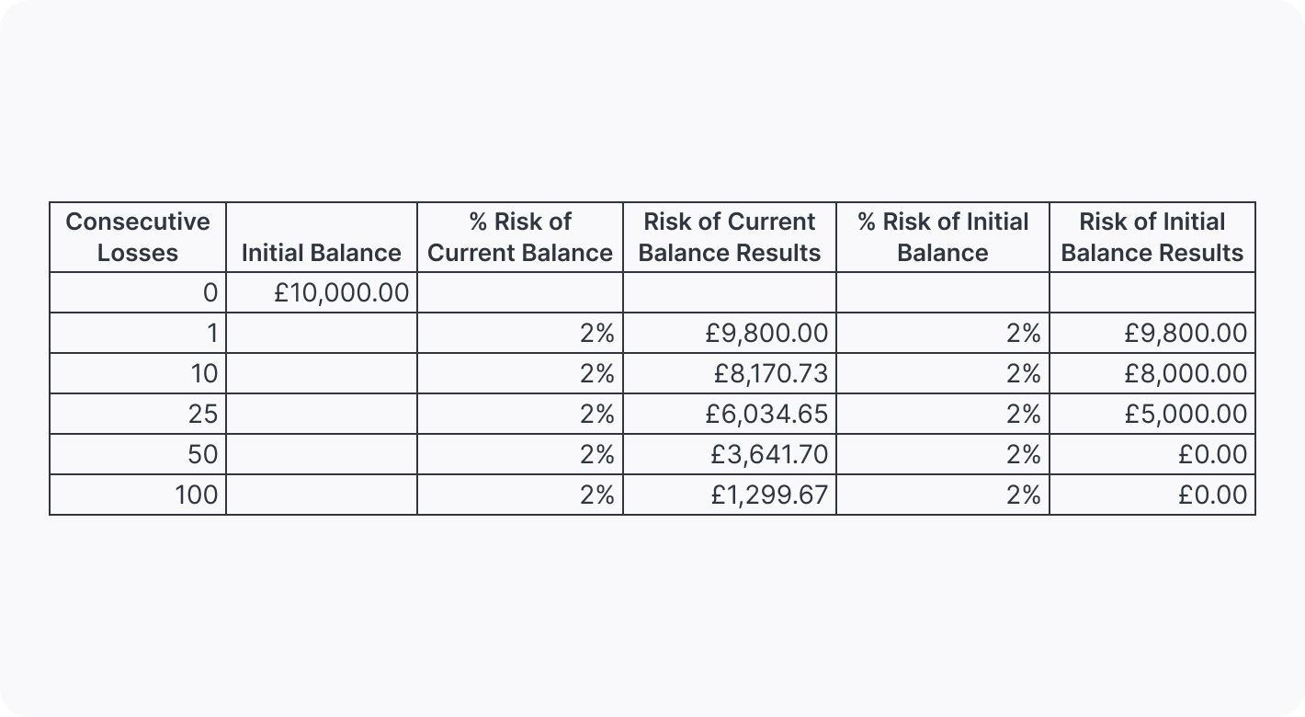Click the % Risk of Current Balance header
This screenshot has width=1305, height=717.
coord(520,237)
